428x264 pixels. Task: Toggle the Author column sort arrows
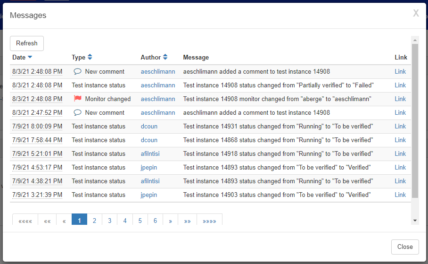point(165,57)
